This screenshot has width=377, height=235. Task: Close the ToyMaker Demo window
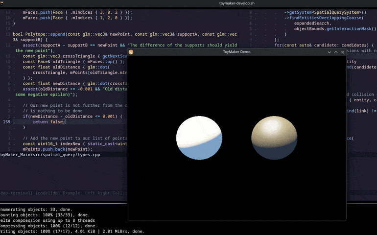[x=343, y=52]
